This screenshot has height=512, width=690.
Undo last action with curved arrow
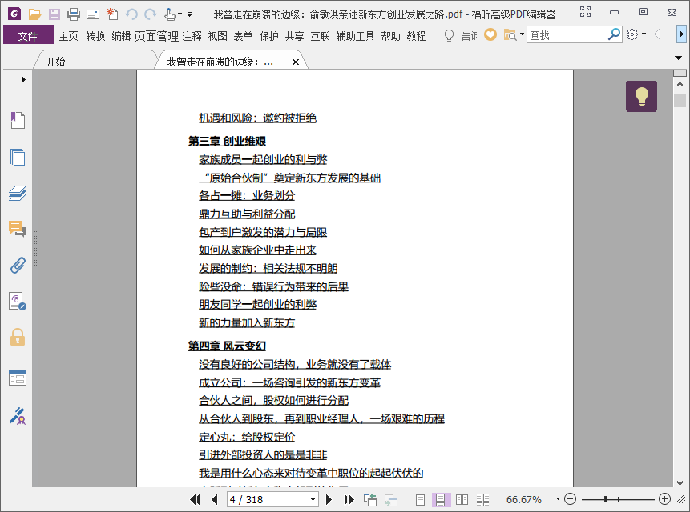tap(131, 14)
